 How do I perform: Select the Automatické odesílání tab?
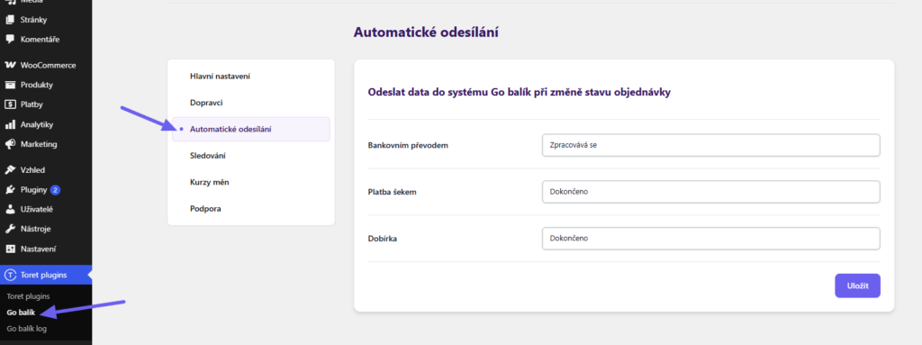click(x=251, y=129)
